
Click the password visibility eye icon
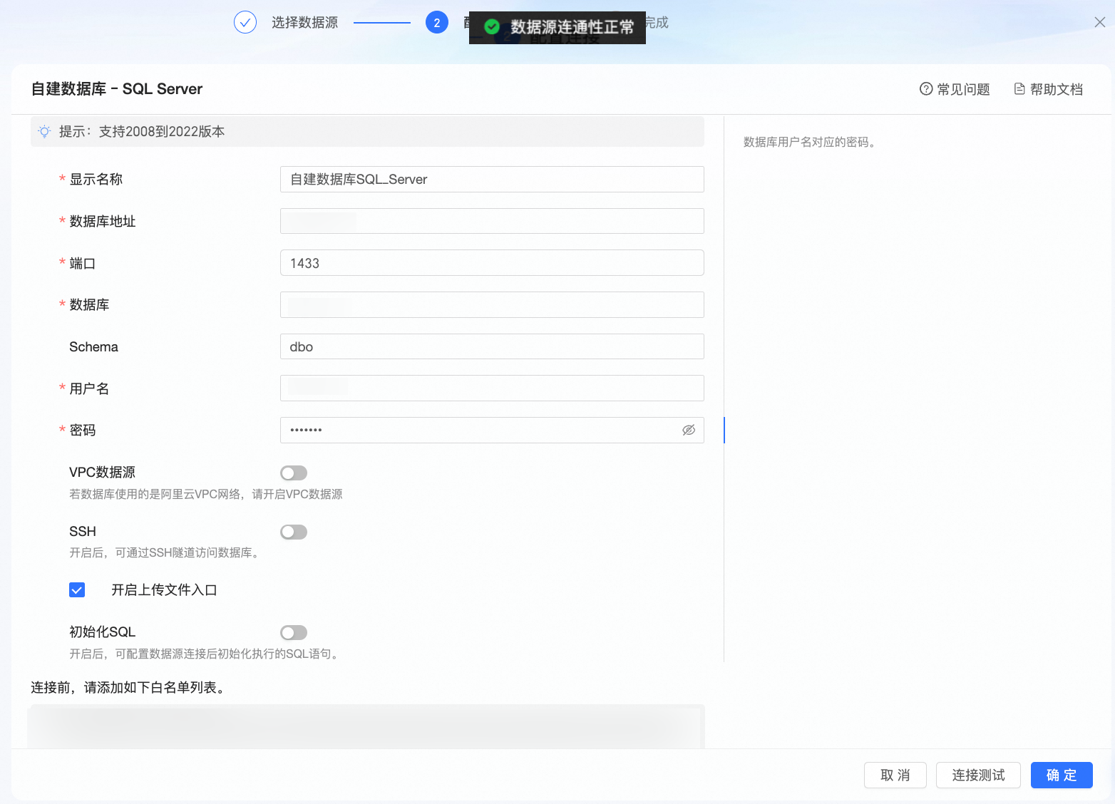[689, 430]
